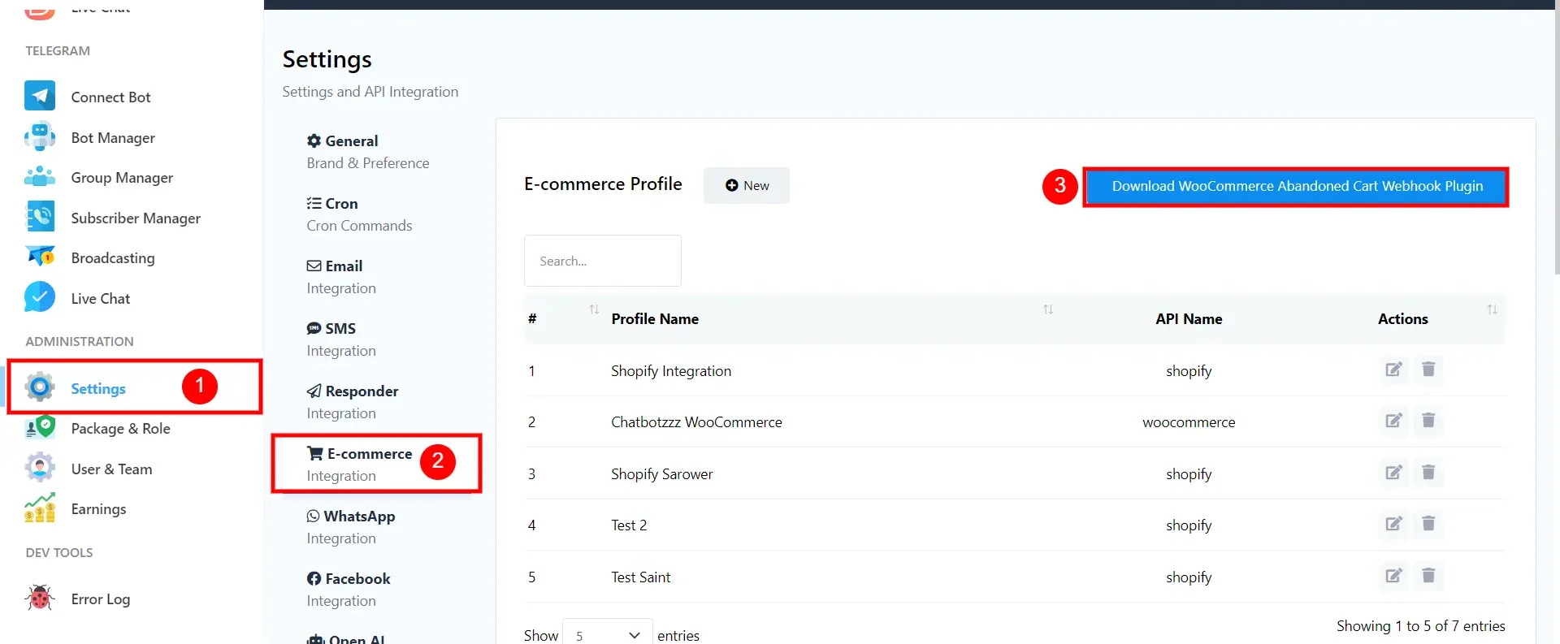Edit the Shopify Sarower profile
The image size is (1560, 644).
click(1393, 473)
